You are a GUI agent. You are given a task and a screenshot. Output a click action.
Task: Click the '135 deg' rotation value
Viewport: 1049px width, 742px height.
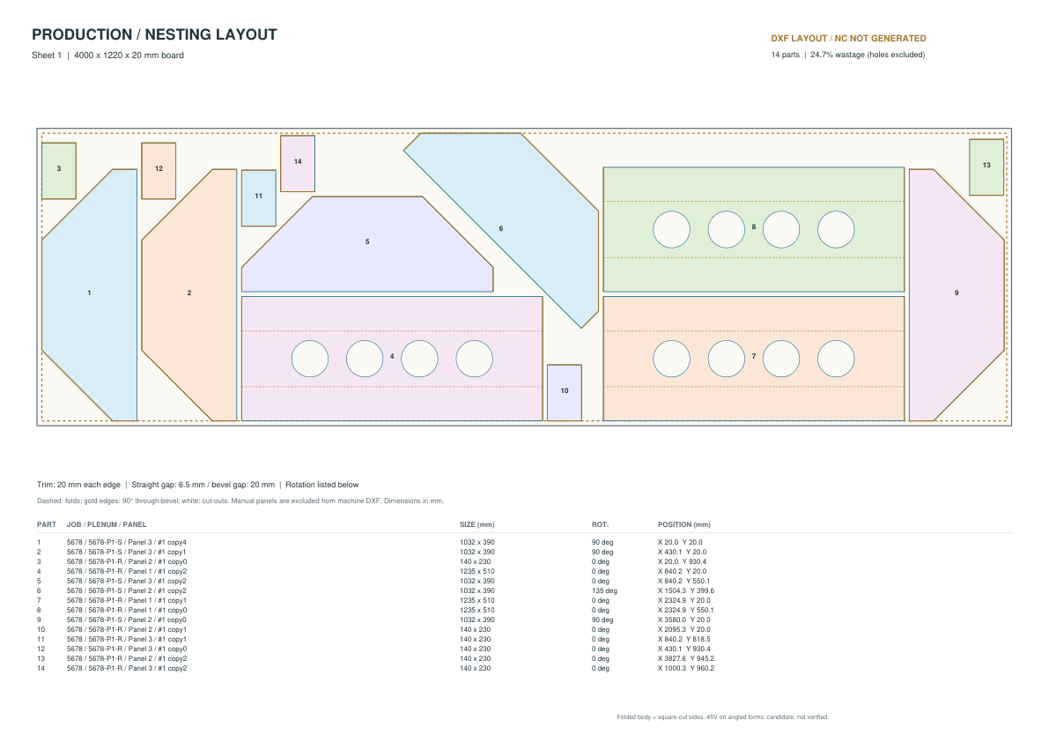[604, 590]
